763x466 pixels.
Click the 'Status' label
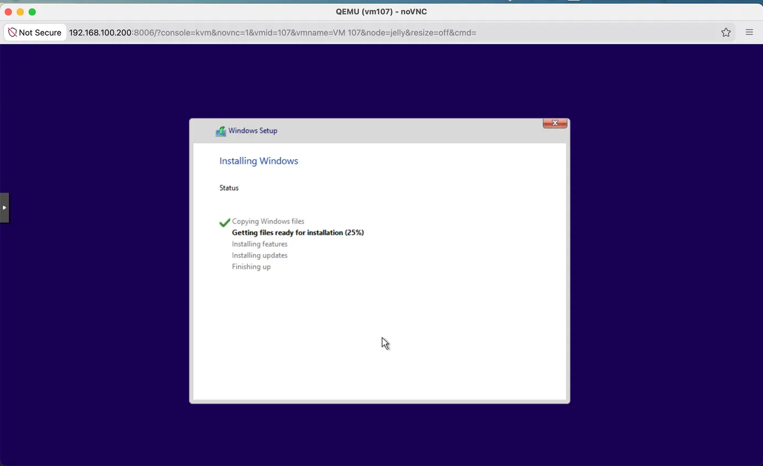click(x=229, y=188)
